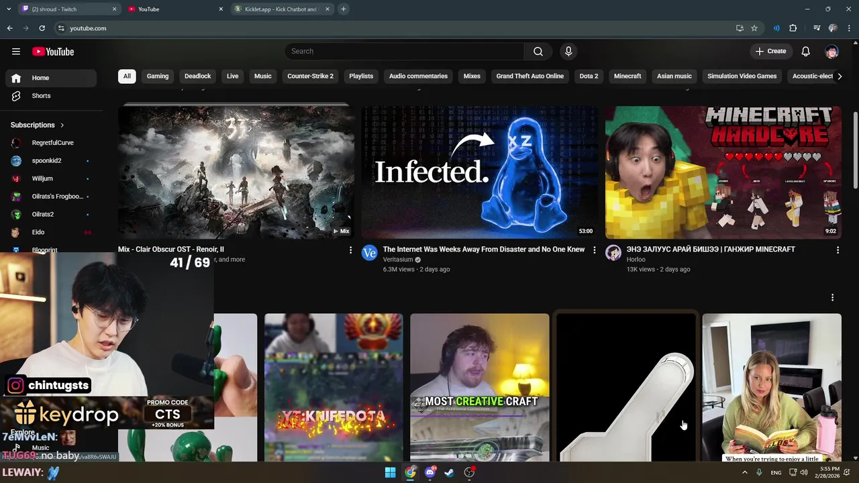Image resolution: width=859 pixels, height=483 pixels.
Task: Open Shorts in sidebar
Action: pyautogui.click(x=52, y=96)
